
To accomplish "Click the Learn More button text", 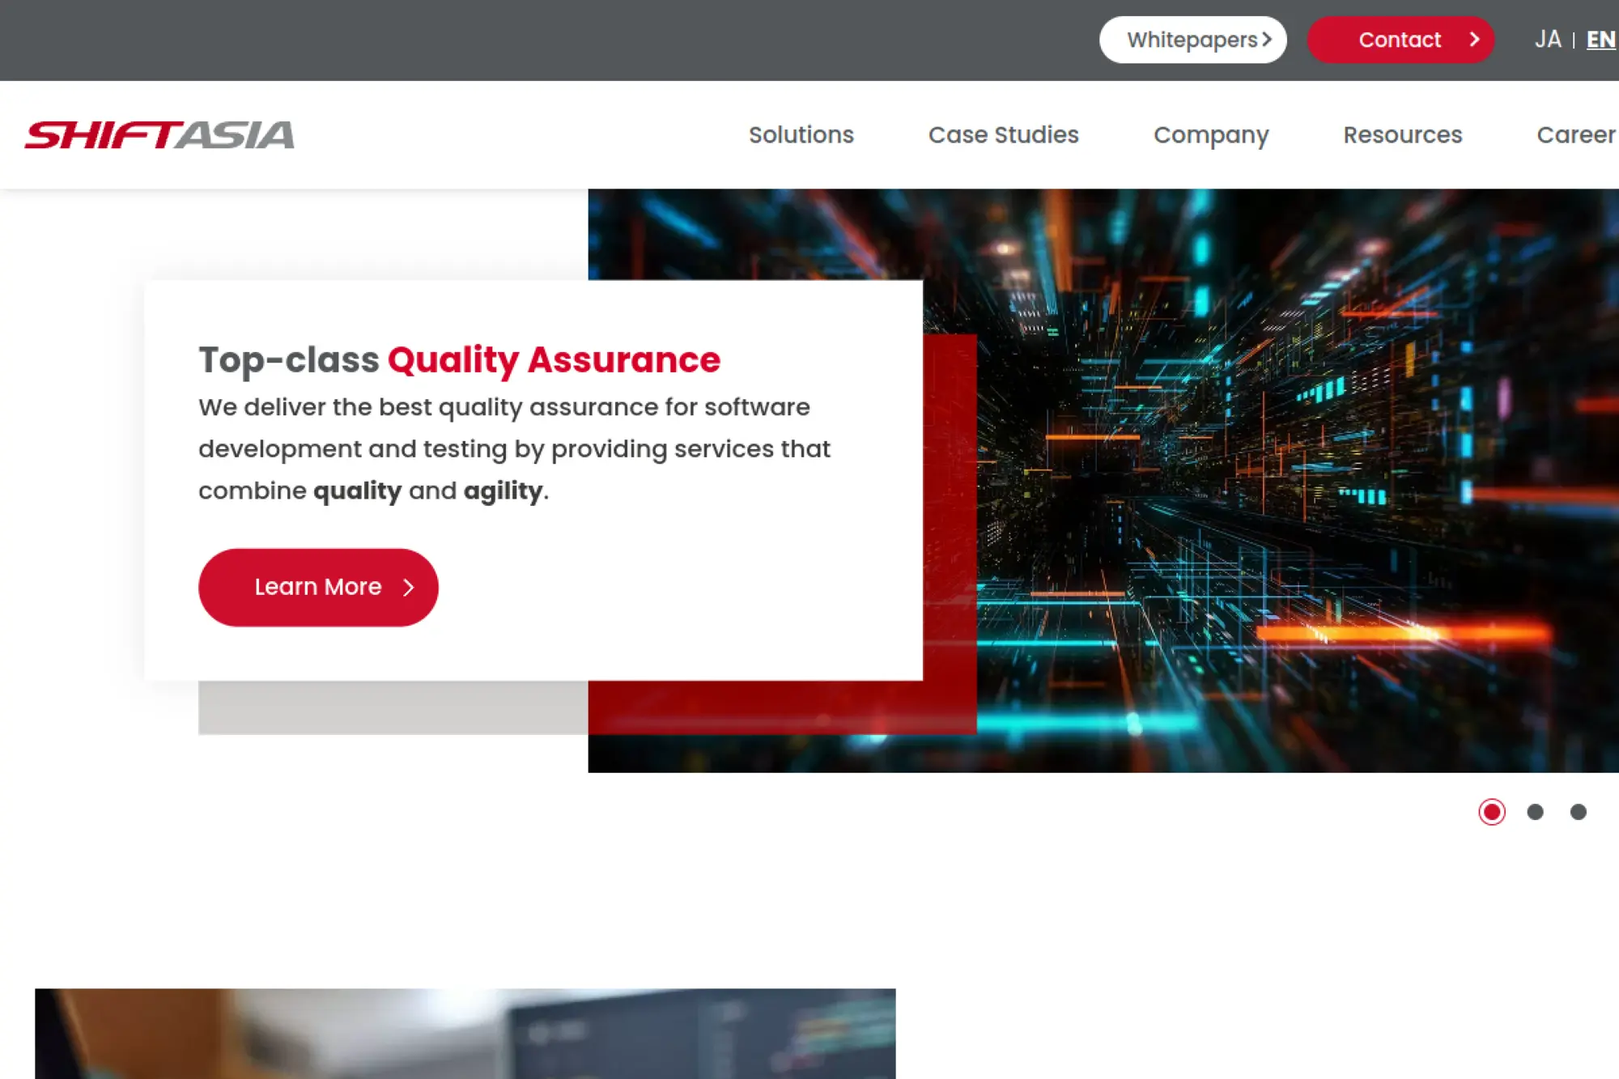I will (x=317, y=587).
